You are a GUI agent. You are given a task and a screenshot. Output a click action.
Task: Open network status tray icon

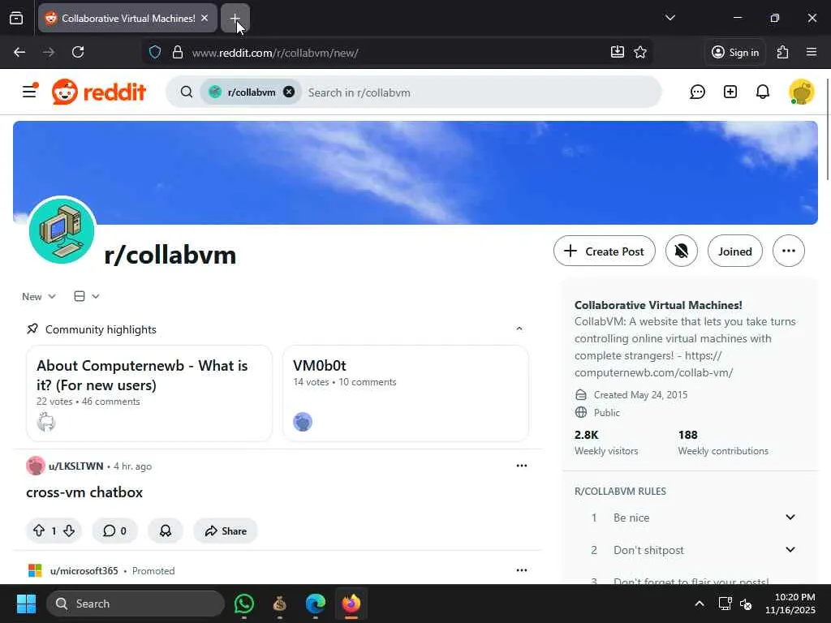point(725,604)
